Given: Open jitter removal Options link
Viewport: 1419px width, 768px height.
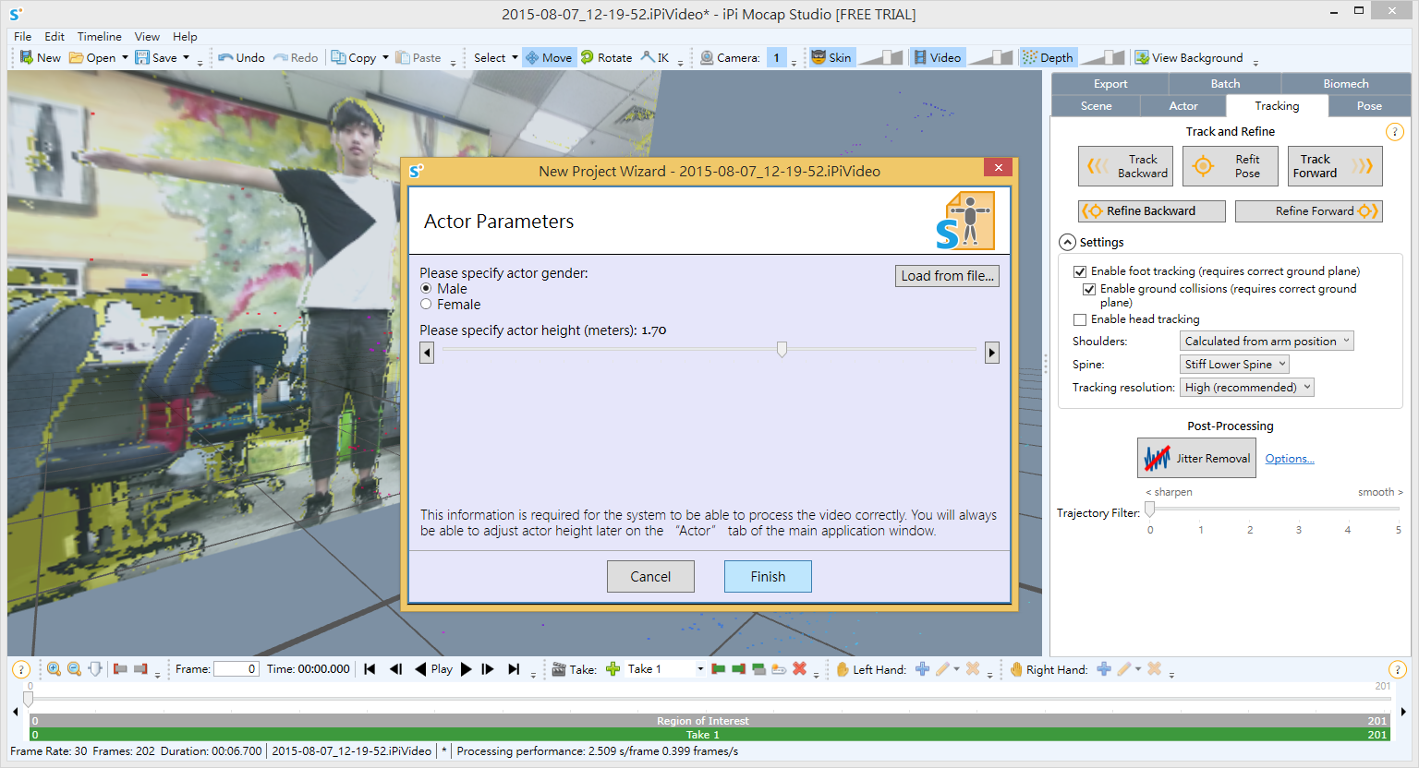Looking at the screenshot, I should tap(1289, 459).
